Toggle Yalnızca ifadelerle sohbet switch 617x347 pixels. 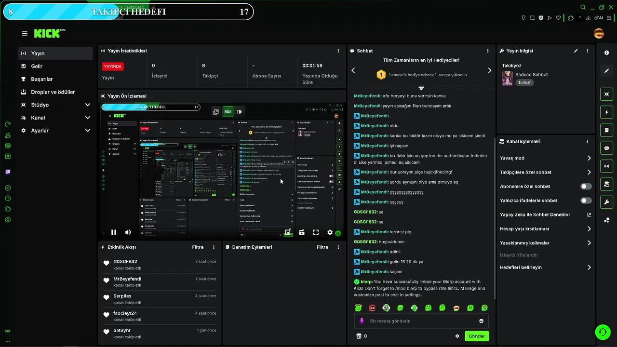(586, 200)
